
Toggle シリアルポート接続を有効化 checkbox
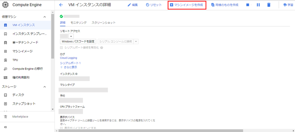[x=61, y=48]
